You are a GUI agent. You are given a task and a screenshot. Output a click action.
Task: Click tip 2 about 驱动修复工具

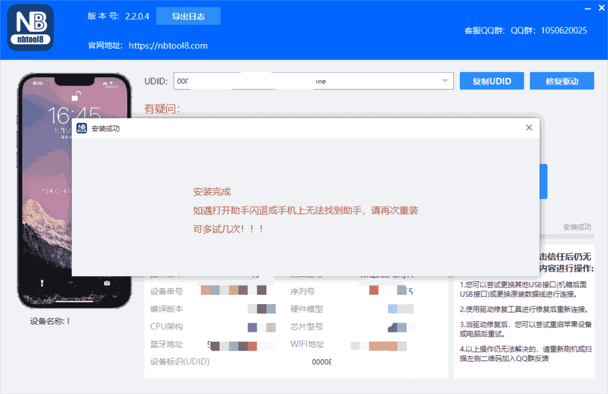524,309
